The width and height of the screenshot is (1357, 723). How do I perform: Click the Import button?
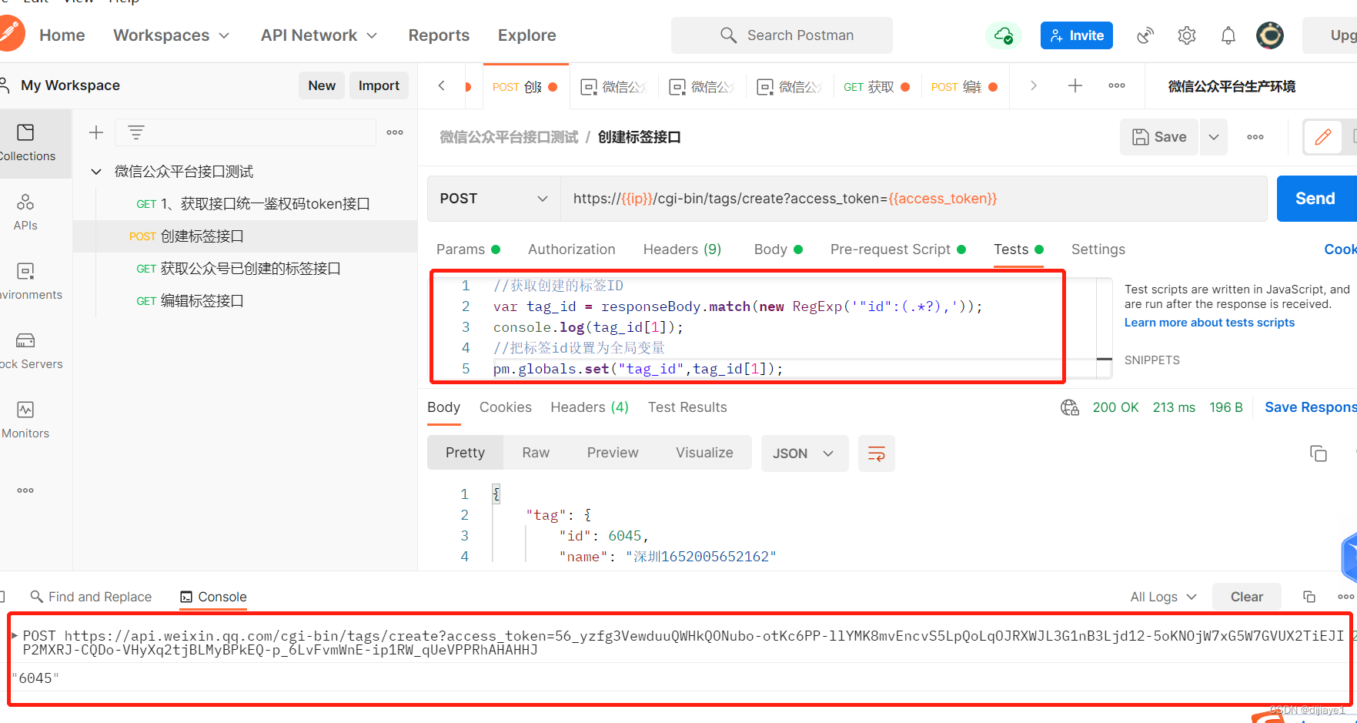pos(379,85)
